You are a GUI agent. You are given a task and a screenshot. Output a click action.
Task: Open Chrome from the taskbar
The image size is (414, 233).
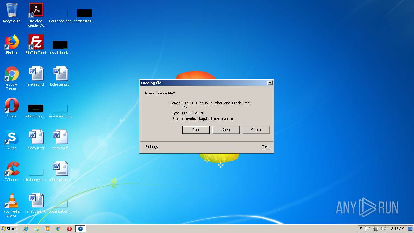click(x=59, y=229)
